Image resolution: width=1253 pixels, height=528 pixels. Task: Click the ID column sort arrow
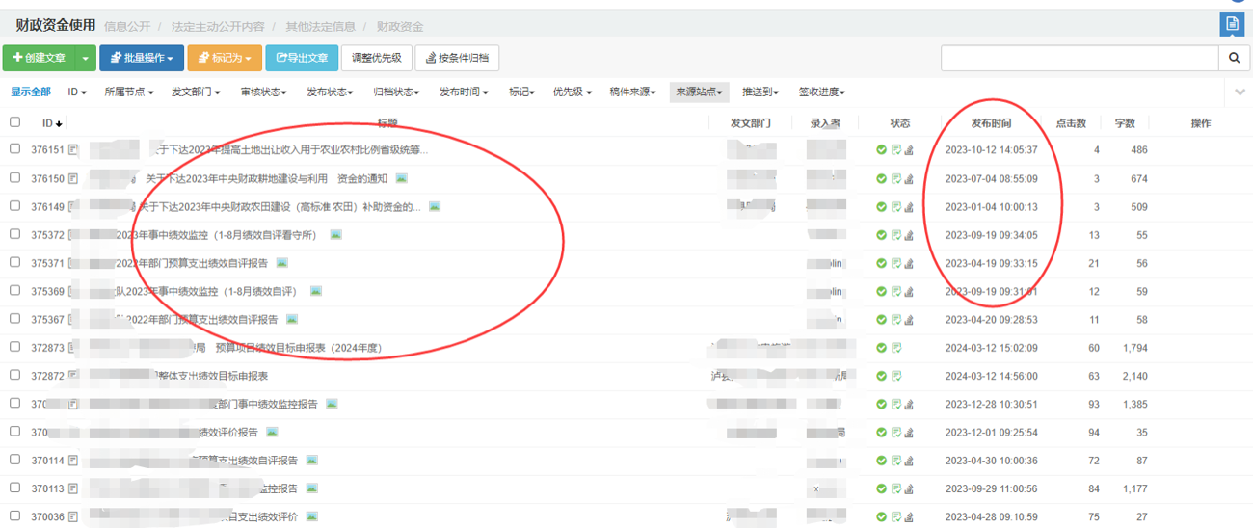click(x=60, y=124)
